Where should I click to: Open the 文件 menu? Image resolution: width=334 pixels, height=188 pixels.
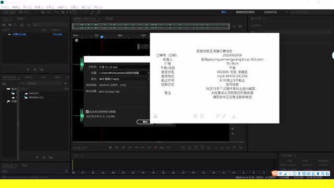pyautogui.click(x=4, y=7)
